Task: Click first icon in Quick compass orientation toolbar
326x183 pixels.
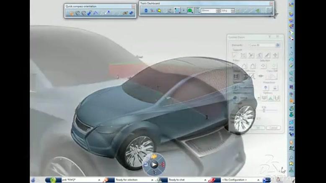Action: 72,13
